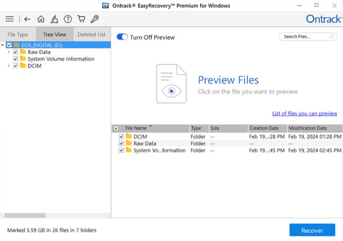Click the left arrow of tree scrollbar
Image resolution: width=343 pixels, height=241 pixels.
pos(2,215)
